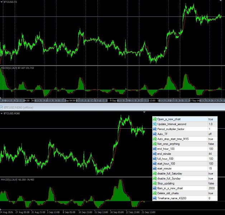
Task: Click the Update_Interval_second parameter icon
Action: 154,124
